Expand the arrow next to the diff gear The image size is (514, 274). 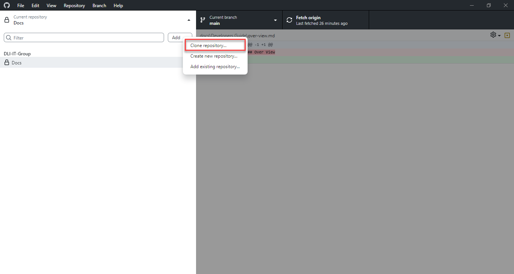pyautogui.click(x=499, y=35)
